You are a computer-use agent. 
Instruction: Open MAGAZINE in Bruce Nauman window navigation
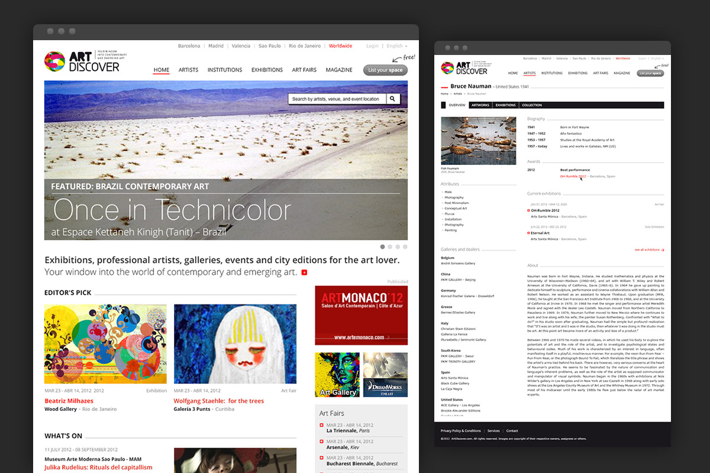pos(622,73)
